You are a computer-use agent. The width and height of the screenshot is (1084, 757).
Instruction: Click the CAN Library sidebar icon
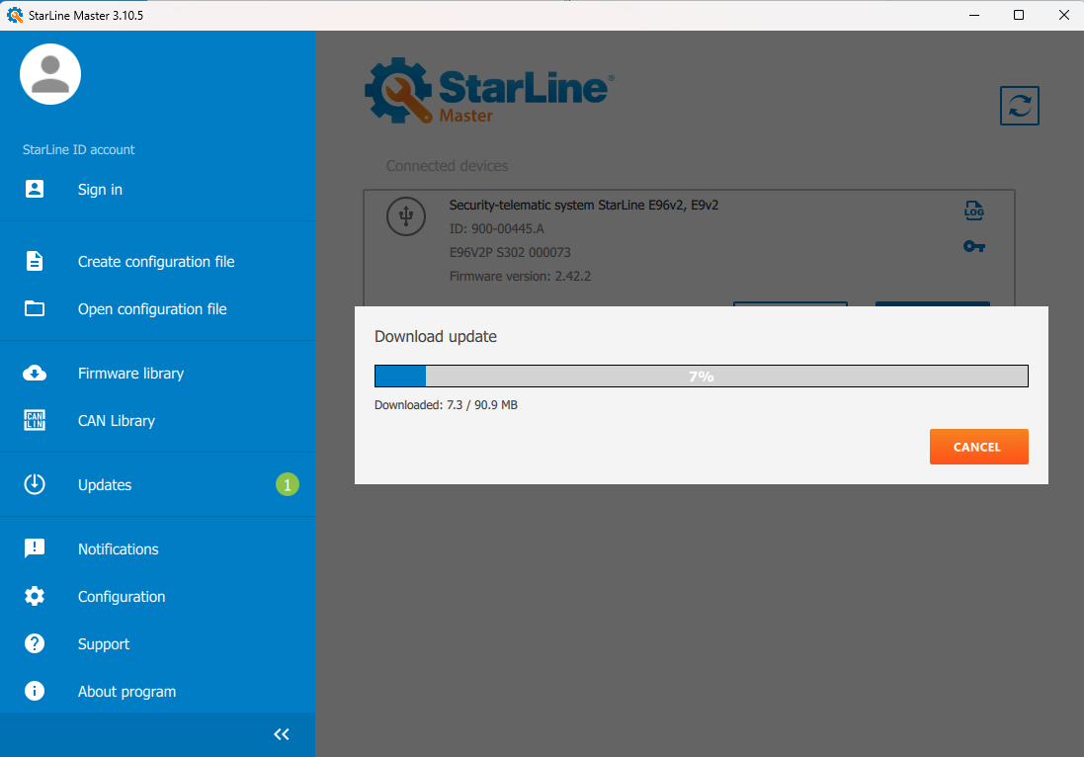[x=35, y=421]
